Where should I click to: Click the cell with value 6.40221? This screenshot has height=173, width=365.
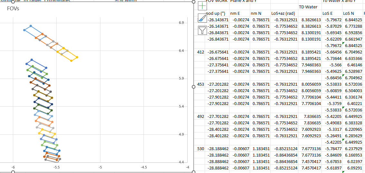(352, 103)
